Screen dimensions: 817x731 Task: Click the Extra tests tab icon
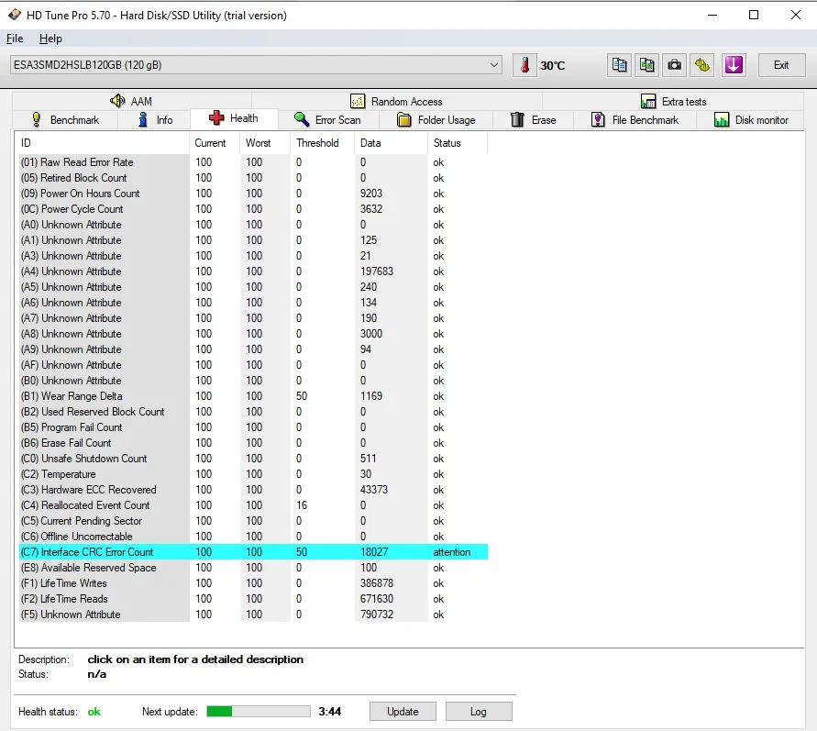[x=648, y=101]
